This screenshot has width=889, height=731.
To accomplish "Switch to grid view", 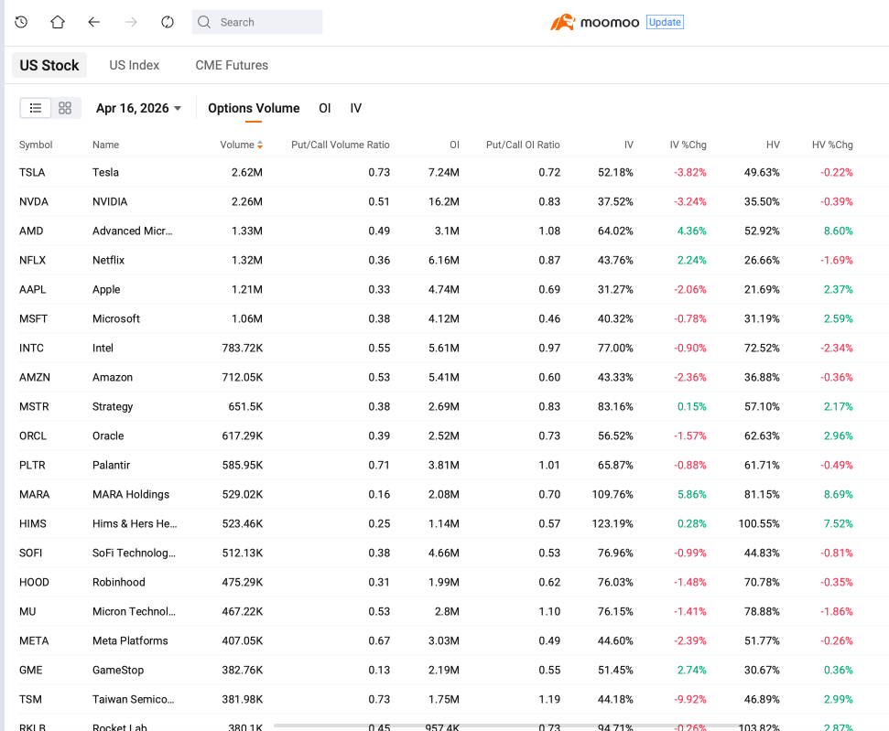I will pos(65,108).
